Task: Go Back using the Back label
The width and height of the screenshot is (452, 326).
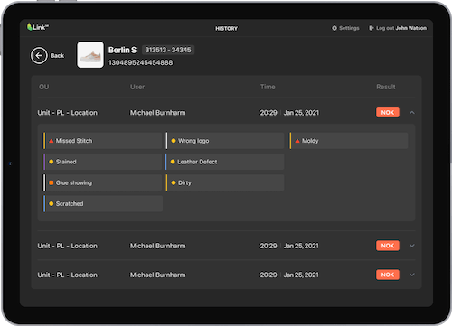Action: click(57, 55)
